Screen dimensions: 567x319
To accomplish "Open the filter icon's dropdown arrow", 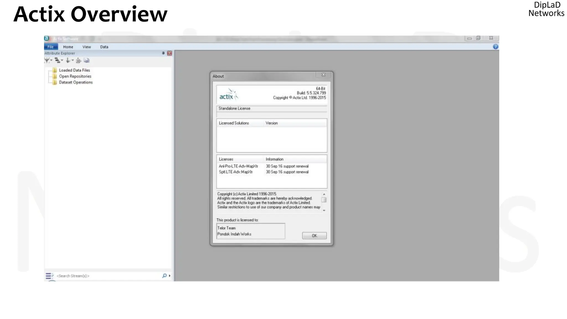I will point(51,60).
